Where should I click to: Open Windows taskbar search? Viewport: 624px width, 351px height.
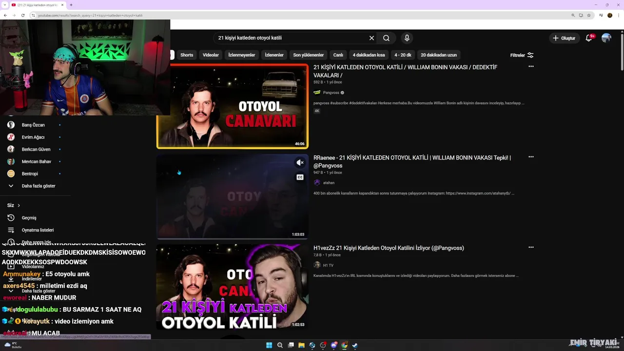click(280, 345)
